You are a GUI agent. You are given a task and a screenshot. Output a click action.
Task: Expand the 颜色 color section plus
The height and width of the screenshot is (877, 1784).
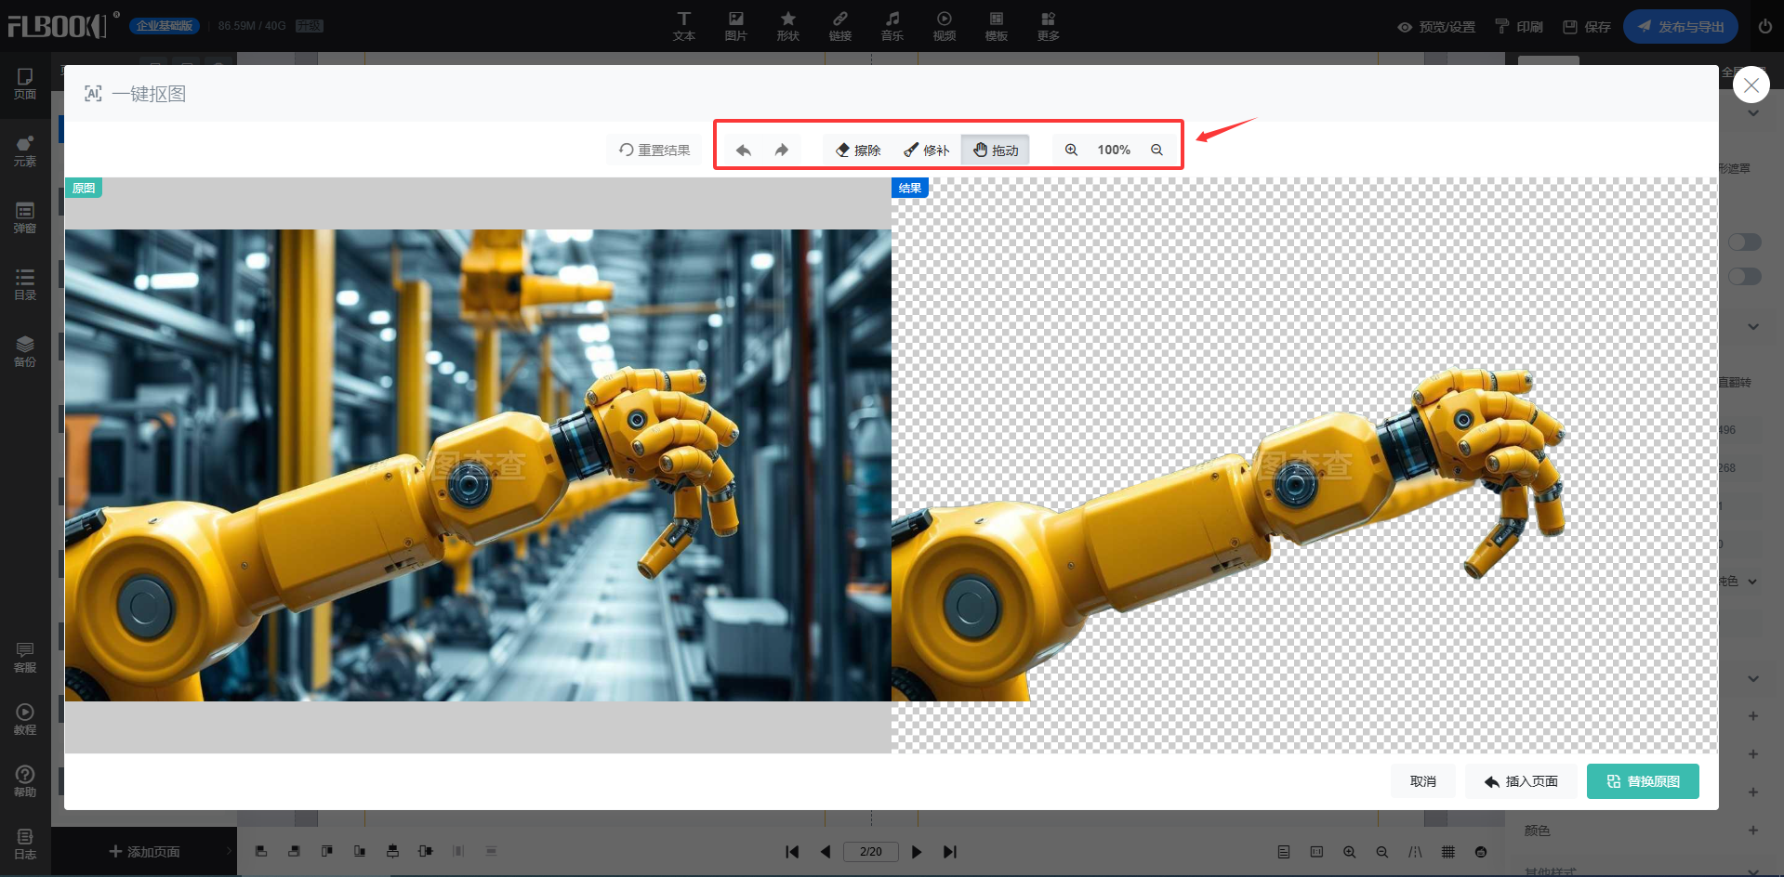pos(1752,831)
